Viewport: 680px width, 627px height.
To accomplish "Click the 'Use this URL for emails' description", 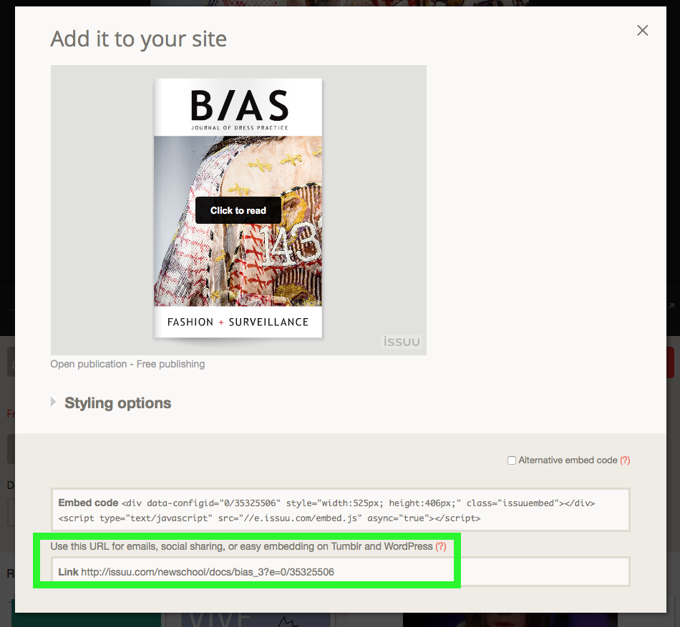I will click(241, 546).
